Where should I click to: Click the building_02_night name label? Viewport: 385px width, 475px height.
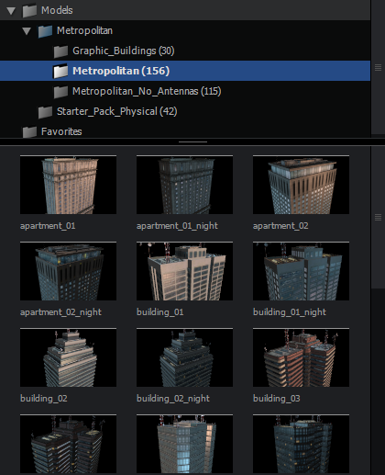click(173, 399)
